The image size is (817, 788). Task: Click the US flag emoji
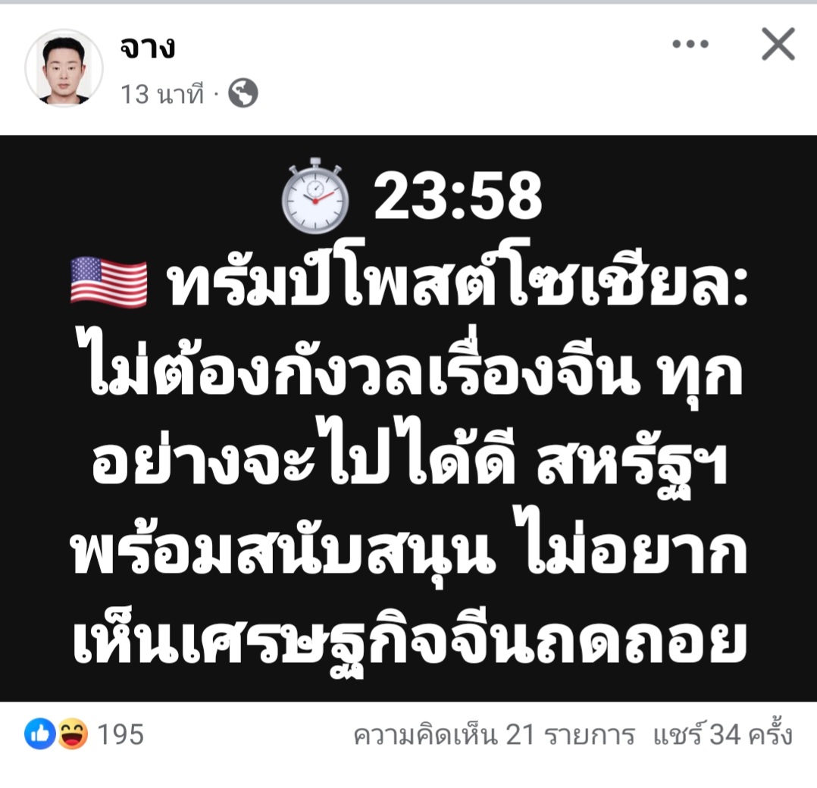(x=109, y=282)
